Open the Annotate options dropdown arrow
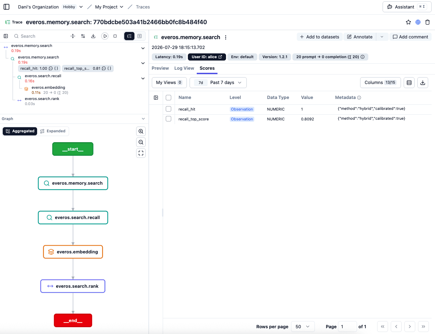435x334 pixels. (382, 37)
